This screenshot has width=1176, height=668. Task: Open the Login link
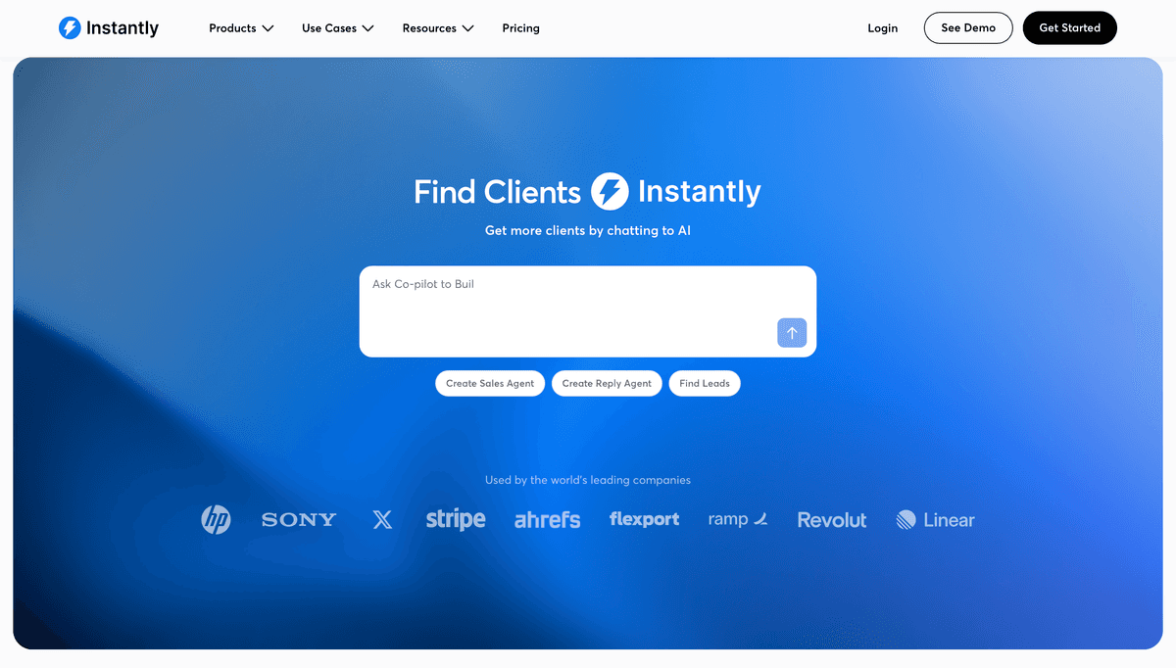coord(882,28)
